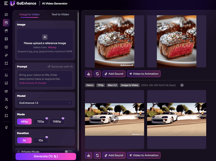Click Add Sound under the car video
The image size is (216, 161).
114,155
